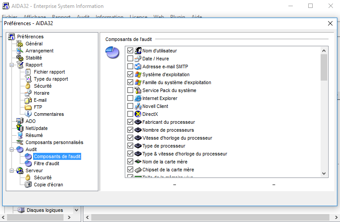
Task: Uncheck Fabricant du processeur checkbox
Action: pos(131,122)
